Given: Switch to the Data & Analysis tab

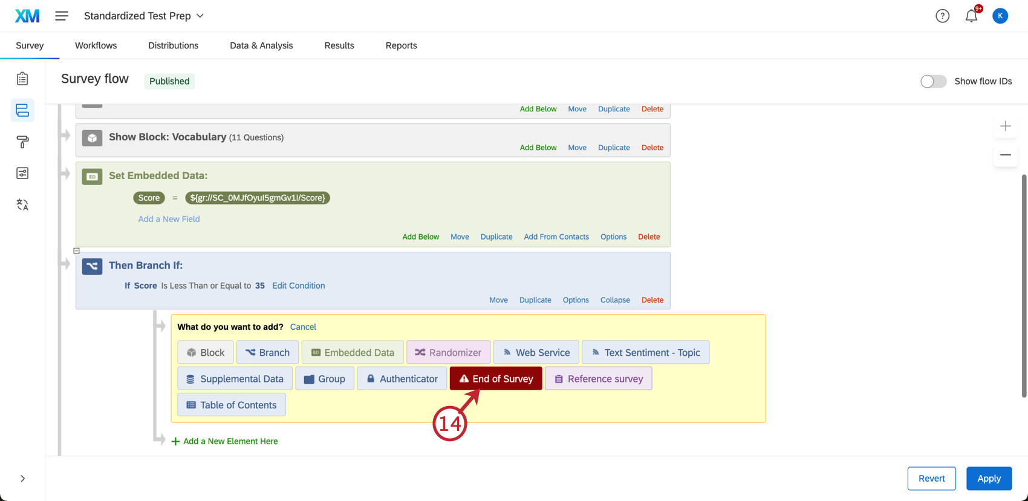Looking at the screenshot, I should click(x=261, y=45).
